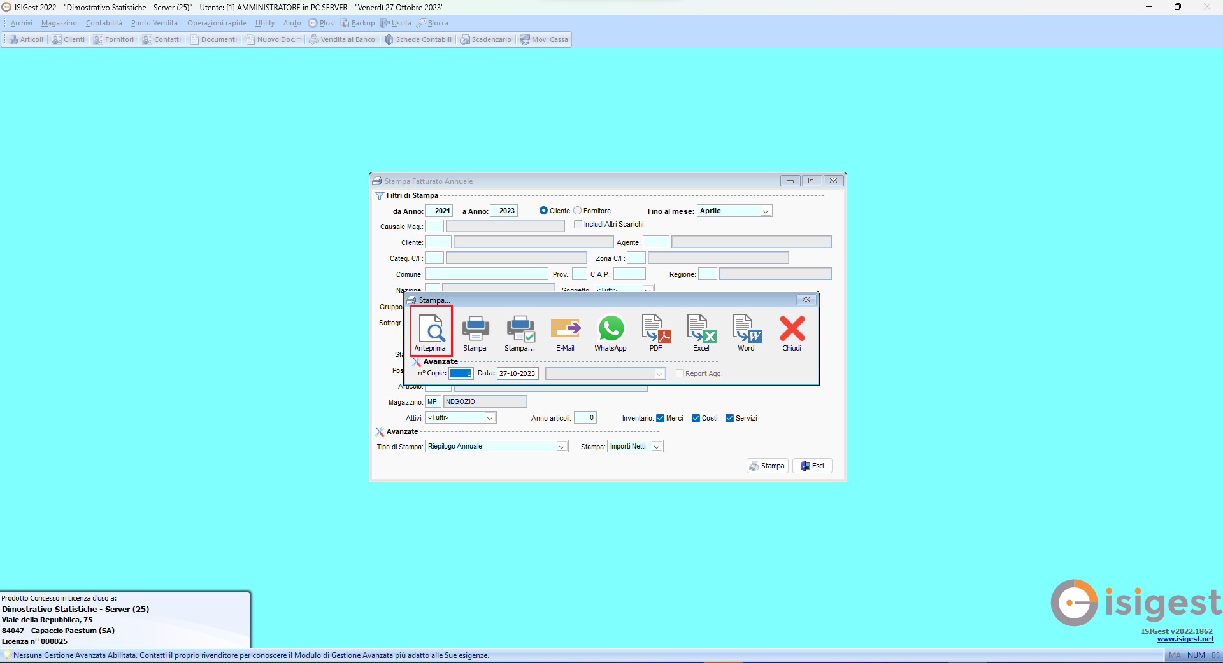Uncheck the Costi inventory checkbox
Viewport: 1223px width, 663px height.
coord(696,418)
